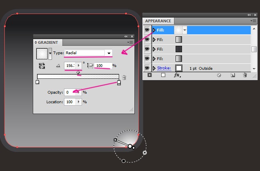260x171 pixels.
Task: Toggle visibility of the Stroke attribute
Action: click(x=147, y=68)
